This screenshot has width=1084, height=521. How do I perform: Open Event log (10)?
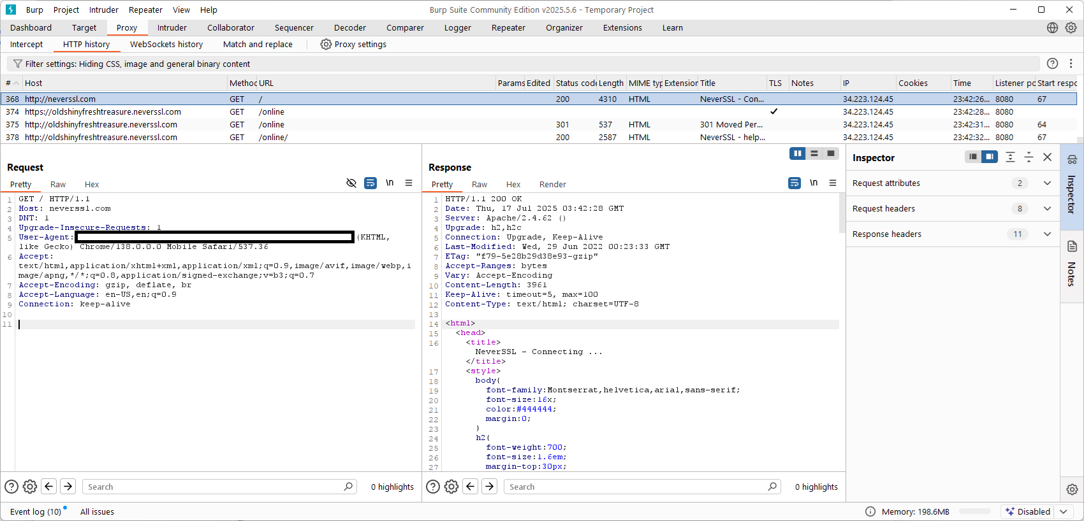tap(36, 511)
